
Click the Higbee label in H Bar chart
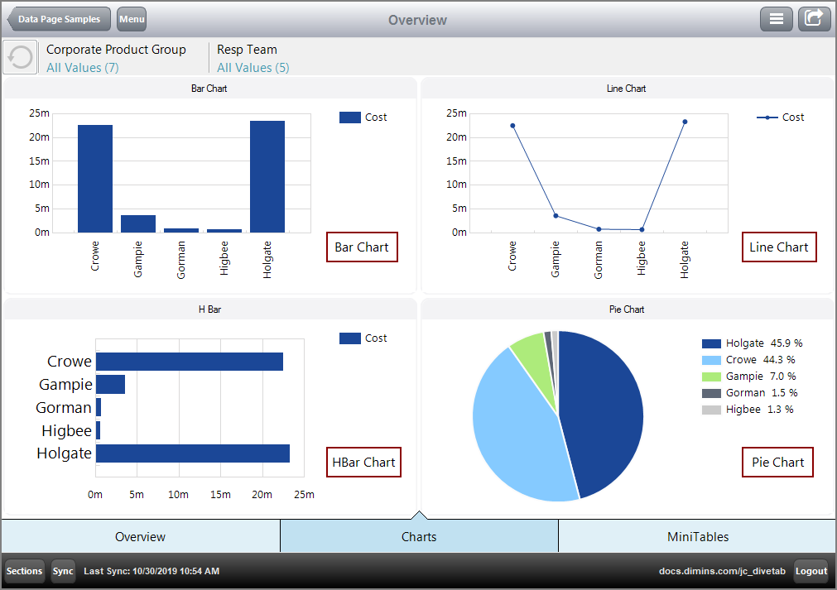click(67, 430)
